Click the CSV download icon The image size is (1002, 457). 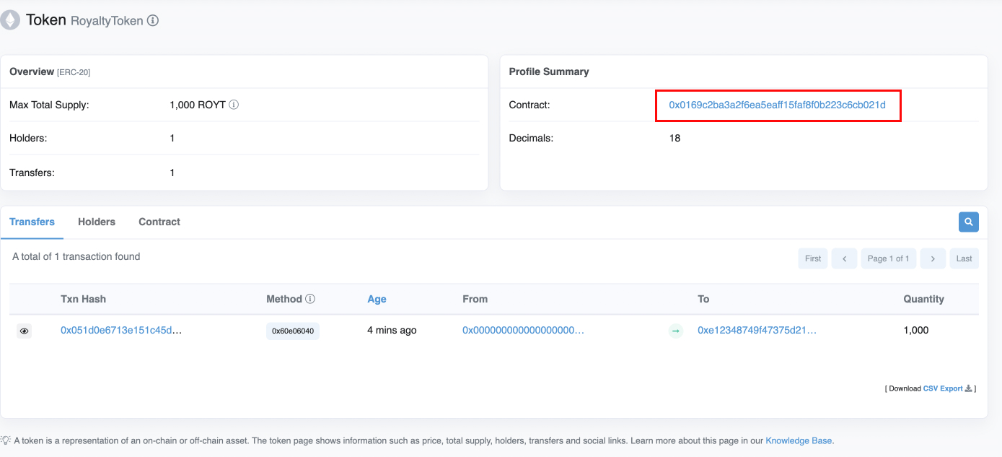[968, 388]
